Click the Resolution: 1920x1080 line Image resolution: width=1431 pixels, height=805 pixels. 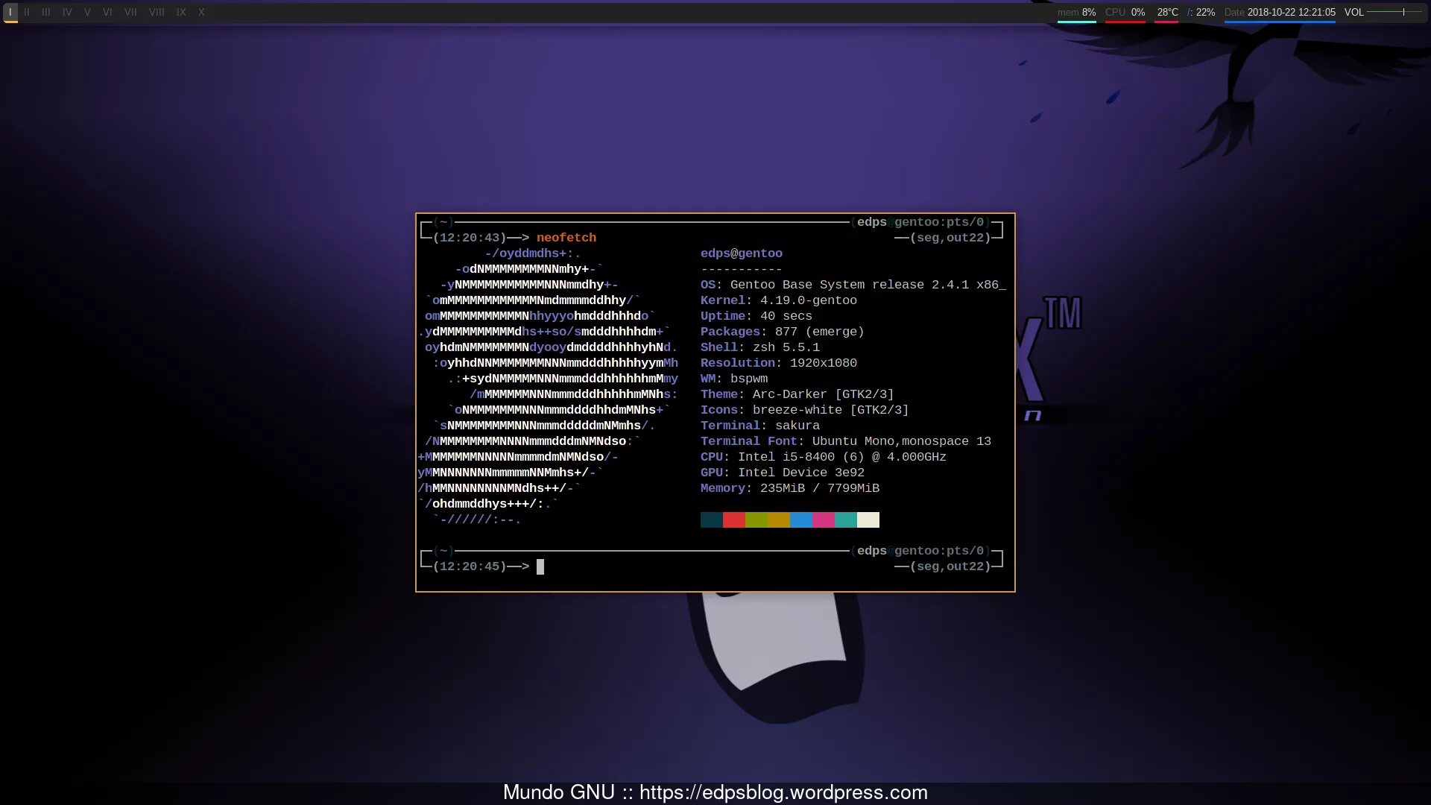coord(779,363)
